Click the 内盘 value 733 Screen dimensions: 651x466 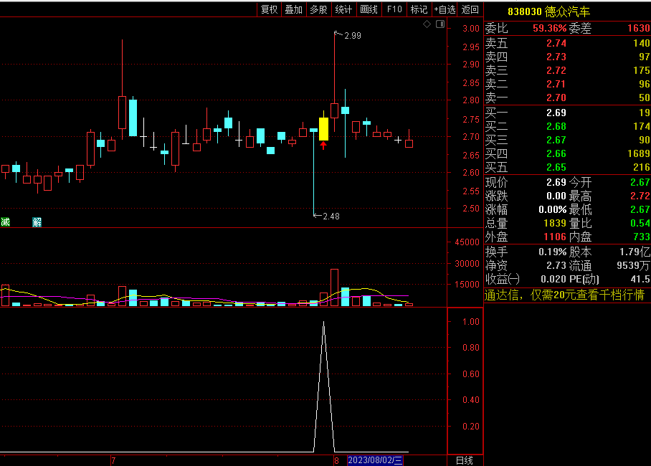(x=642, y=237)
